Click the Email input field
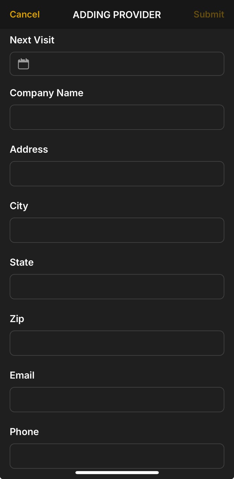This screenshot has height=479, width=234. point(117,400)
